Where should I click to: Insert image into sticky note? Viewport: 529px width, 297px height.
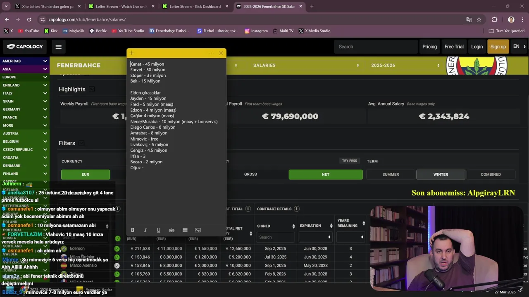point(198,230)
